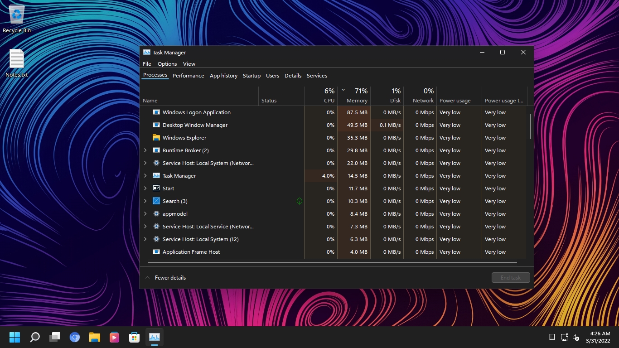Switch to the Startup tab
Viewport: 619px width, 348px height.
[x=251, y=76]
